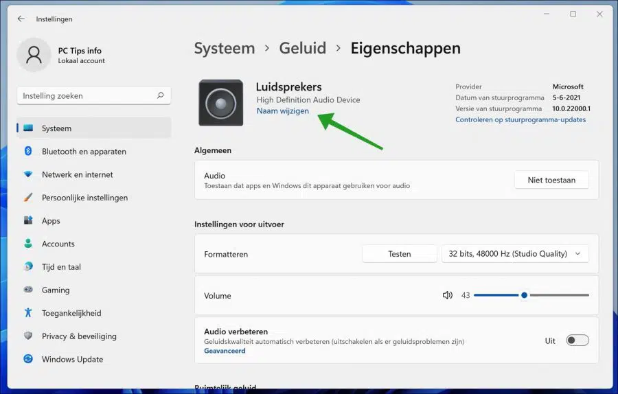Select Accounts in the sidebar
Viewport: 618px width, 394px height.
pos(94,244)
